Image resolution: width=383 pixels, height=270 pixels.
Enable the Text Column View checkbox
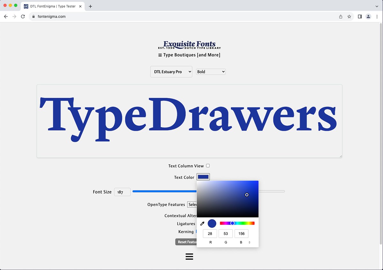click(x=208, y=166)
